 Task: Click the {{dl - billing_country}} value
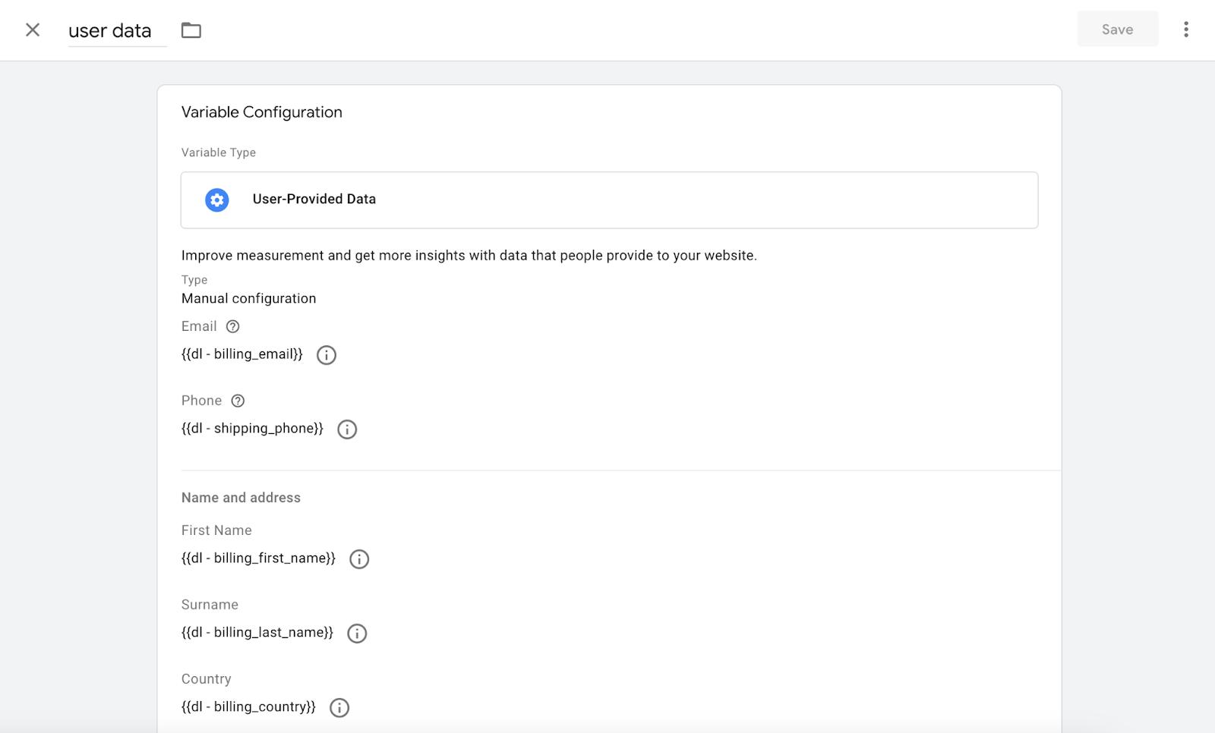coord(248,707)
